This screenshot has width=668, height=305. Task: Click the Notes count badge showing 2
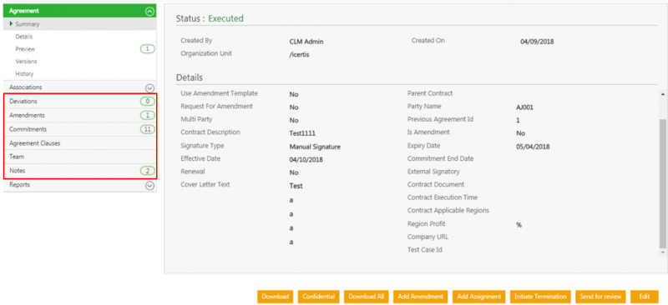point(148,171)
